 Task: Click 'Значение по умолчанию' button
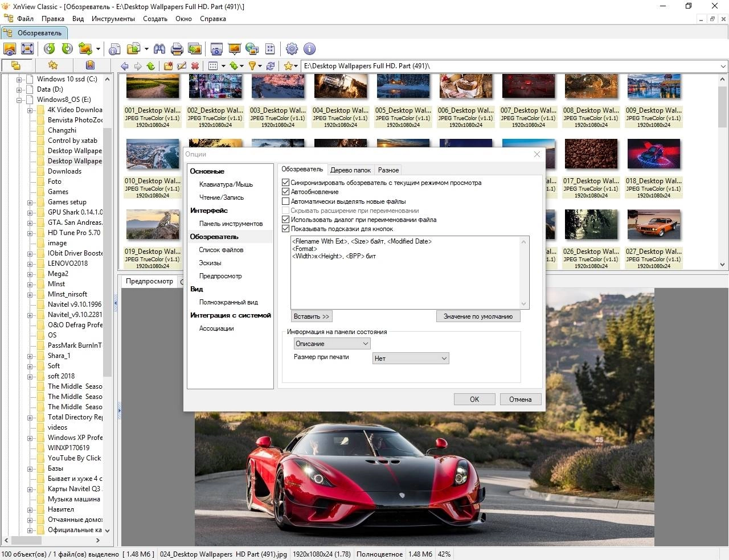(x=478, y=316)
